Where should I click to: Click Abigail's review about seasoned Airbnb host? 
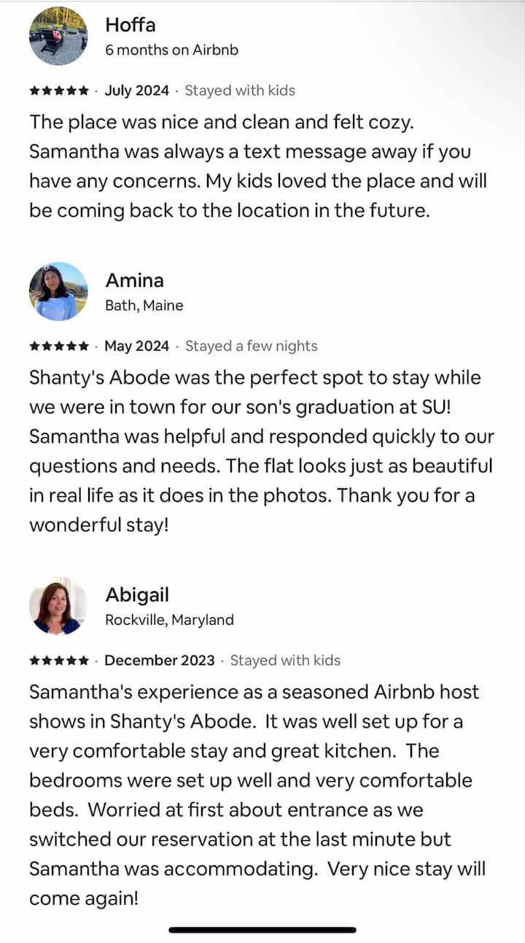(x=257, y=796)
